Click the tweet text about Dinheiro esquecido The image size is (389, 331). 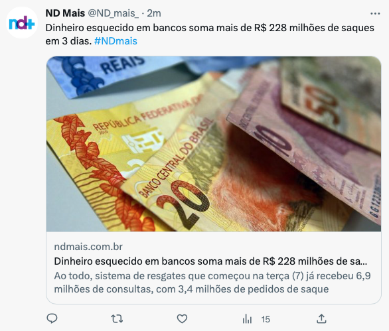pyautogui.click(x=210, y=34)
